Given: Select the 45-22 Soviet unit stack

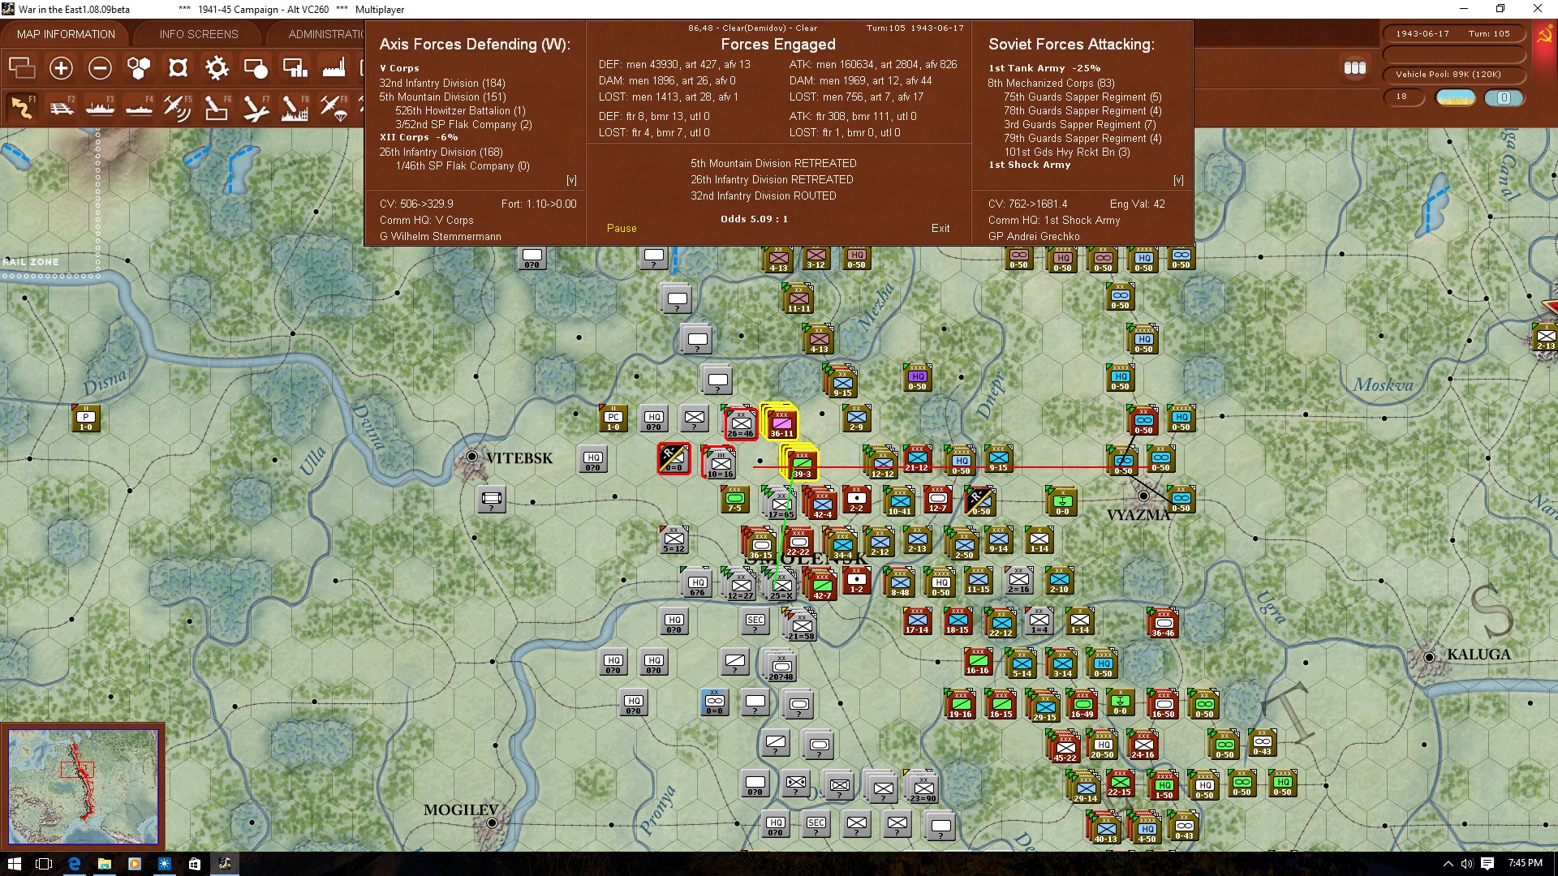Looking at the screenshot, I should 1064,746.
